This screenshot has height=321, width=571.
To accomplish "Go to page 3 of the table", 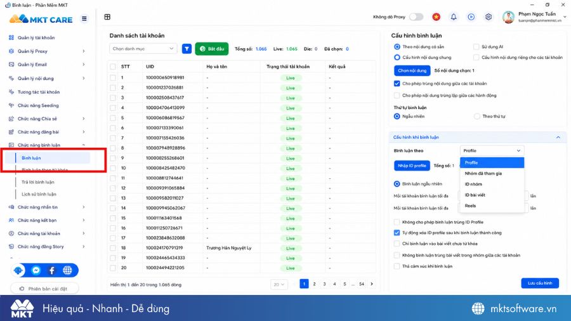I will (x=324, y=284).
